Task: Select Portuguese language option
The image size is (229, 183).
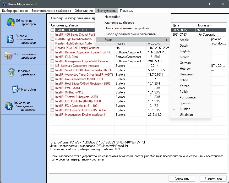Action: pos(190,97)
